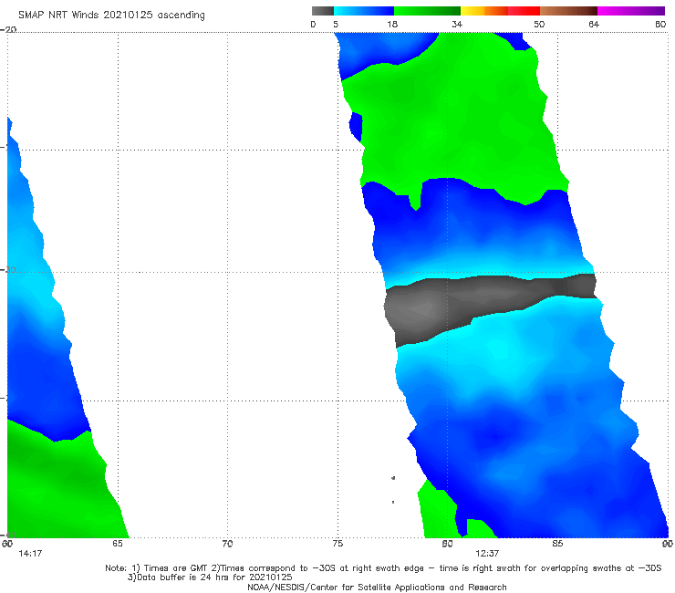Click the red colorbar segment before 50
The height and width of the screenshot is (593, 675).
pyautogui.click(x=524, y=11)
